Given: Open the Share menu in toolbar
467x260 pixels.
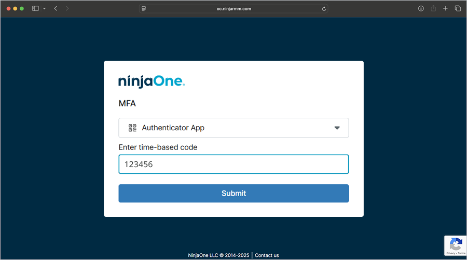Looking at the screenshot, I should pos(433,9).
